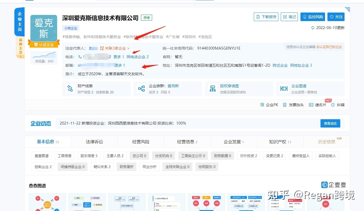Select the 股东信息 5 chip

[89, 156]
